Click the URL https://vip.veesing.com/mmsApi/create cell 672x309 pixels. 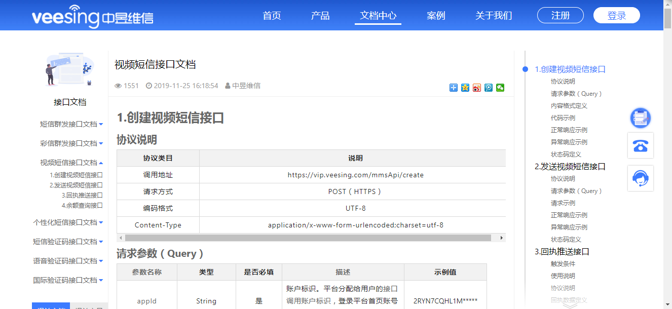(x=355, y=175)
